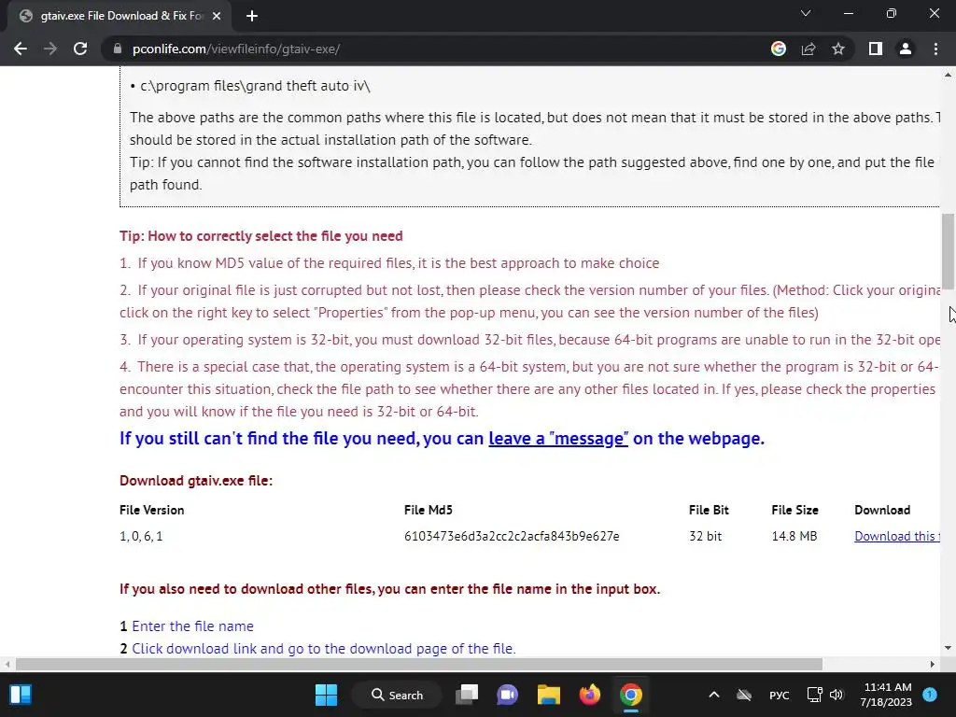This screenshot has width=956, height=717.
Task: Click the File Version column header
Action: (152, 510)
